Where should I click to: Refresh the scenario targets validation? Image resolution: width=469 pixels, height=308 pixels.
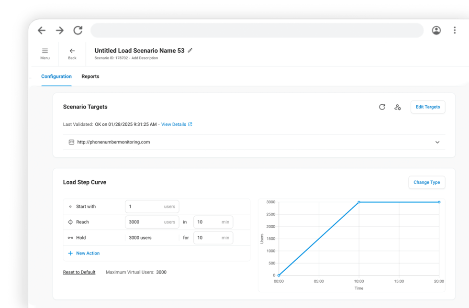pyautogui.click(x=382, y=107)
